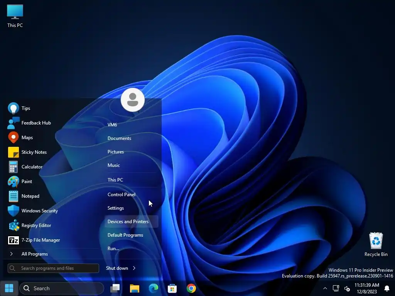Click the Windows Security label

click(x=40, y=211)
